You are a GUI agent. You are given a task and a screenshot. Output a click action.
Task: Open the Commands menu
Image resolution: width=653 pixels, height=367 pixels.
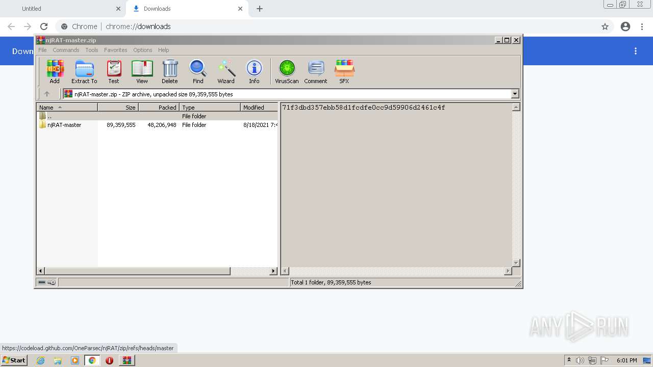point(66,50)
